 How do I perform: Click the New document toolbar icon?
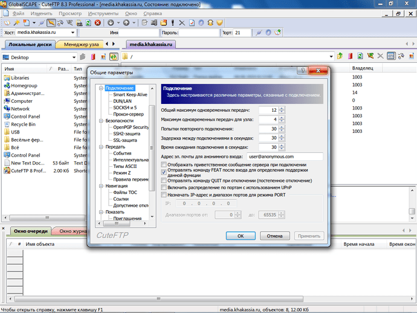pyautogui.click(x=27, y=23)
